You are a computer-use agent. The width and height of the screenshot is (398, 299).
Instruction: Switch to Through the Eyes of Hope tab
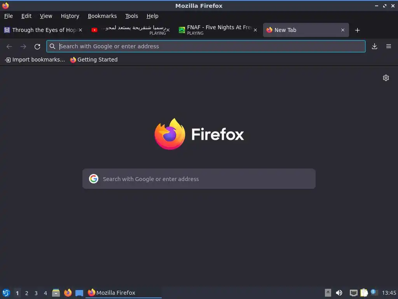coord(43,30)
